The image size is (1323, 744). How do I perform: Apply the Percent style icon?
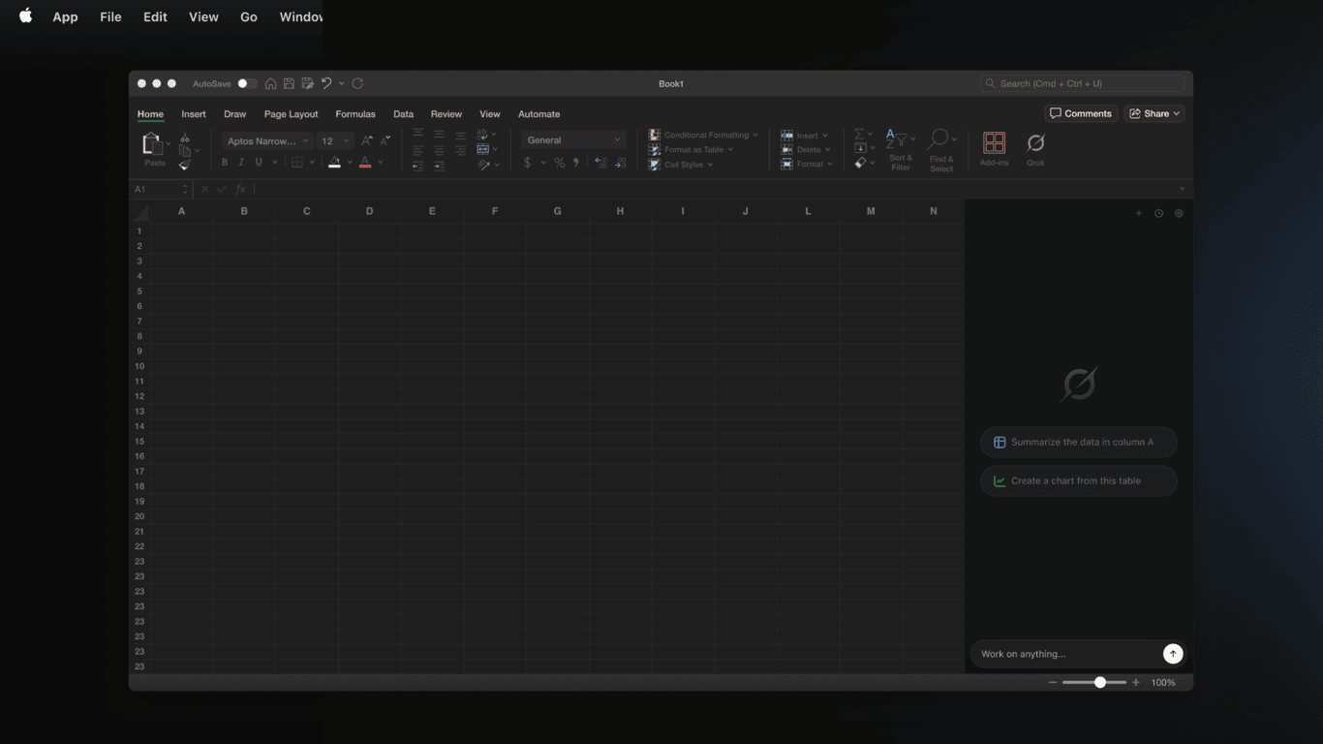click(560, 163)
